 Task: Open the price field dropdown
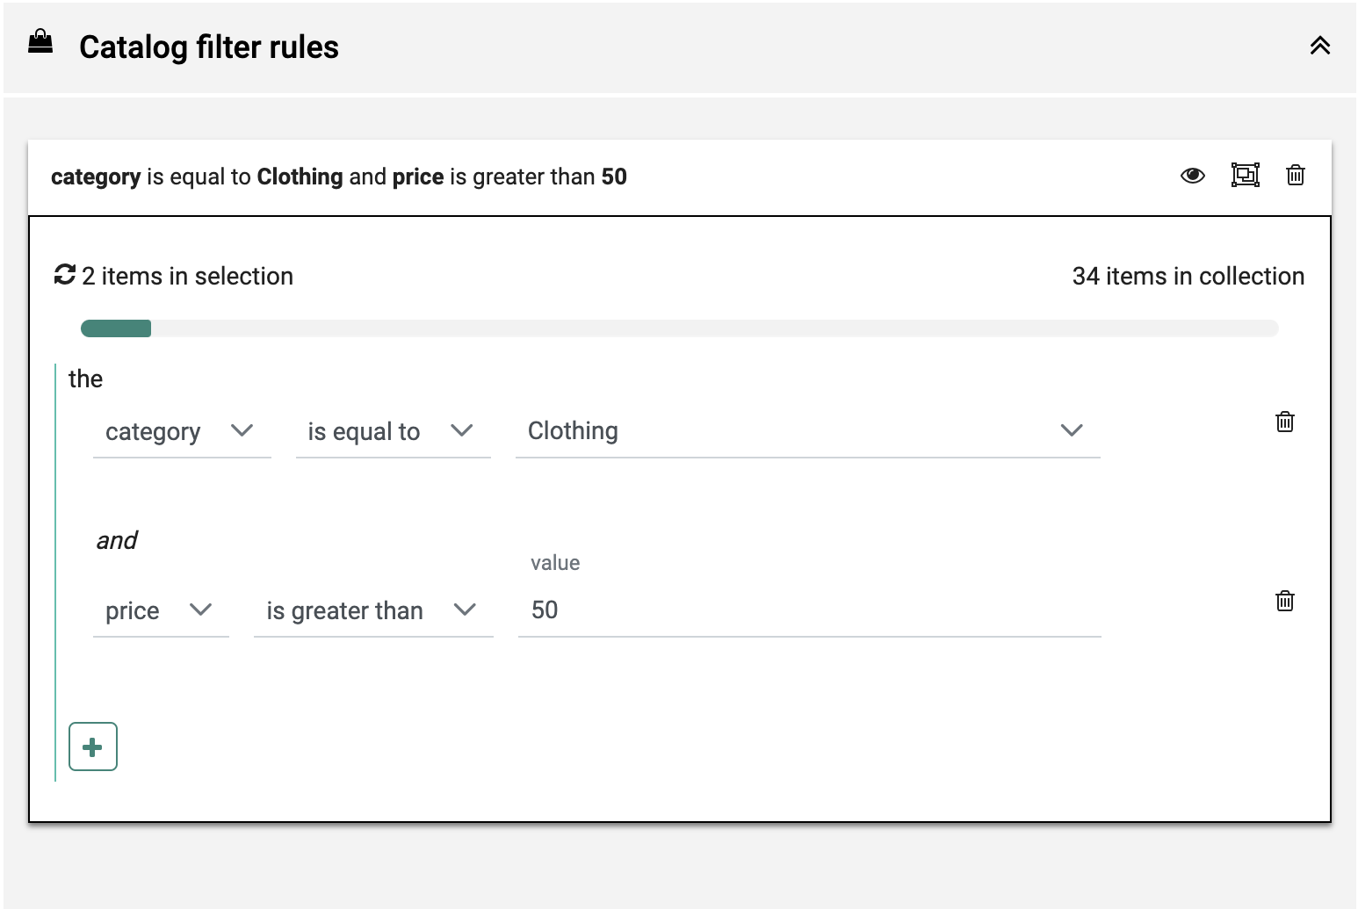click(160, 610)
